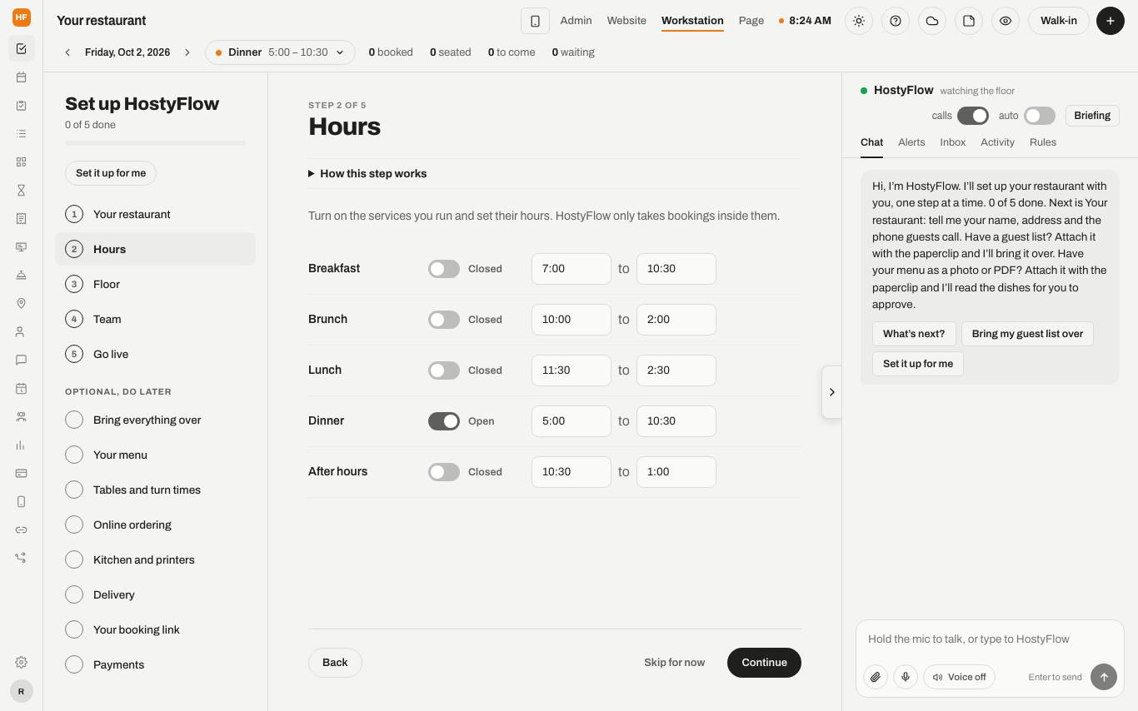Click Bring my guest list over
This screenshot has height=711, width=1138.
1027,334
